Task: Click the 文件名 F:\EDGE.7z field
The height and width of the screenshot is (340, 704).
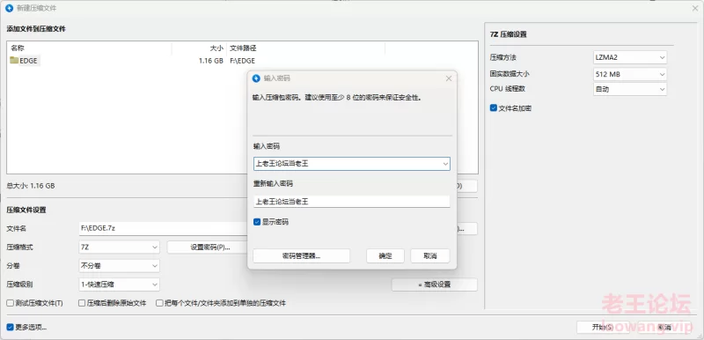Action: click(x=163, y=228)
